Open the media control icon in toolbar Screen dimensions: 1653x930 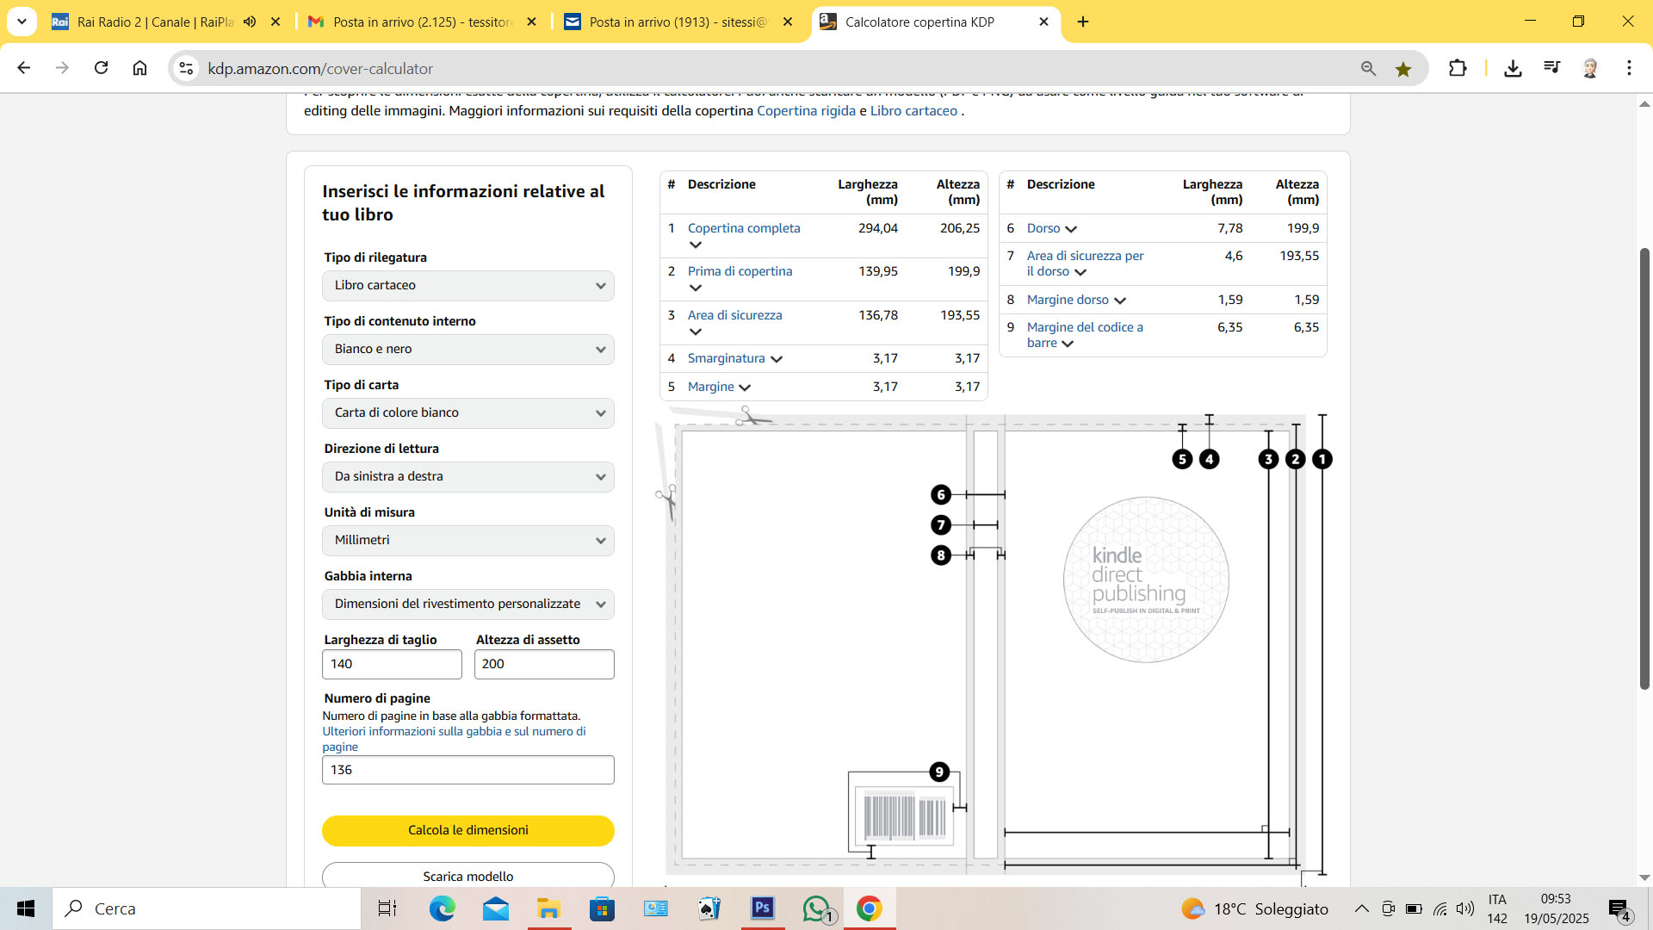click(x=1551, y=67)
